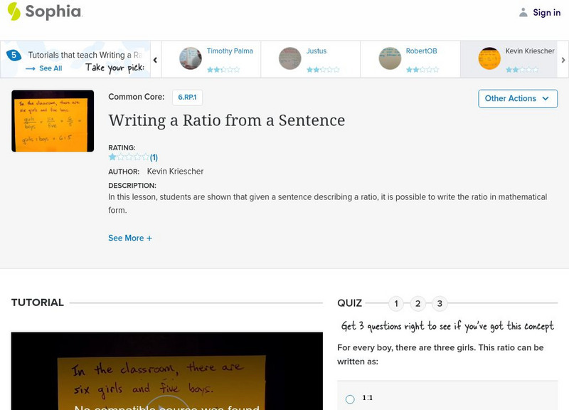Select quiz question 1 circle
The image size is (569, 410).
pos(396,304)
